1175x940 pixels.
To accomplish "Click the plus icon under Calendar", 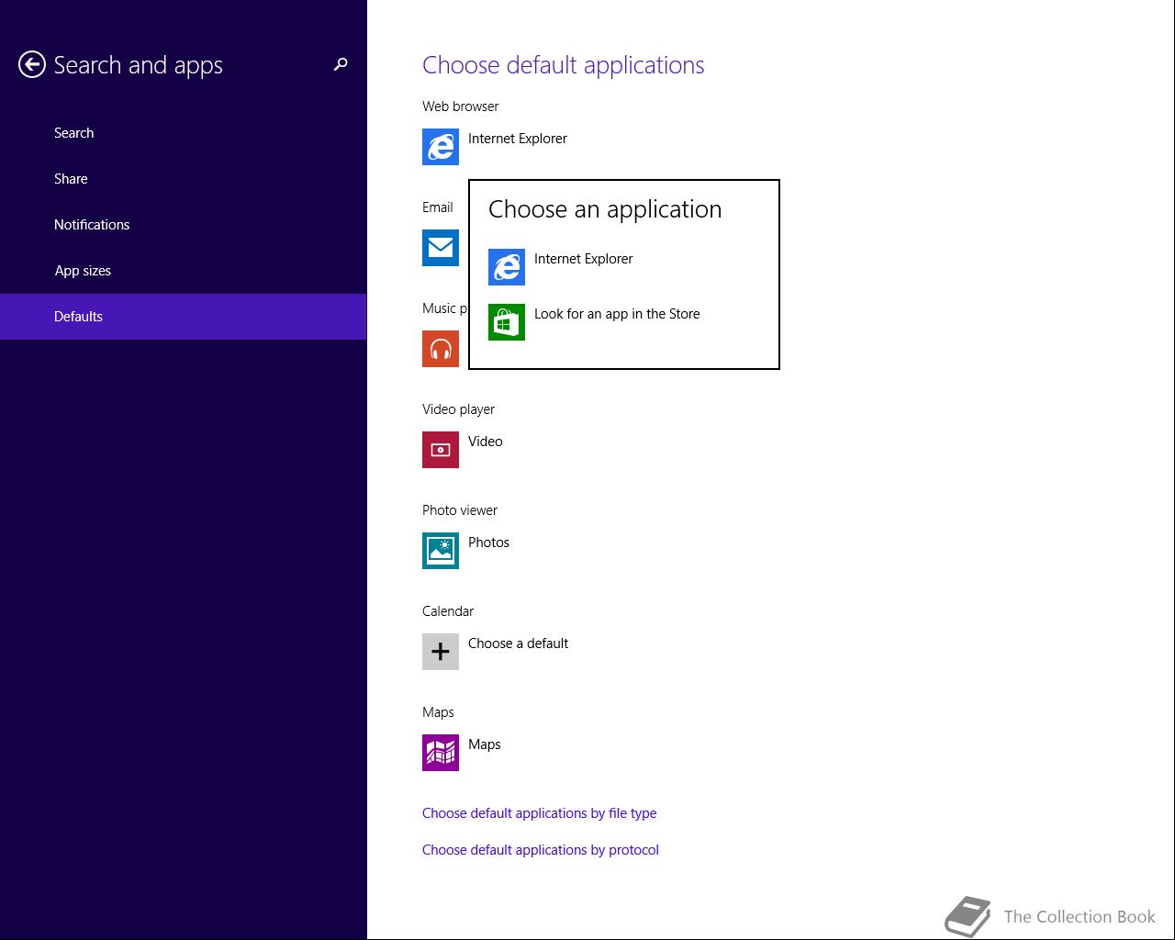I will 441,652.
